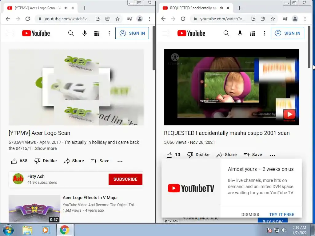
Task: Open Firty Ash channel avatar
Action: click(18, 179)
